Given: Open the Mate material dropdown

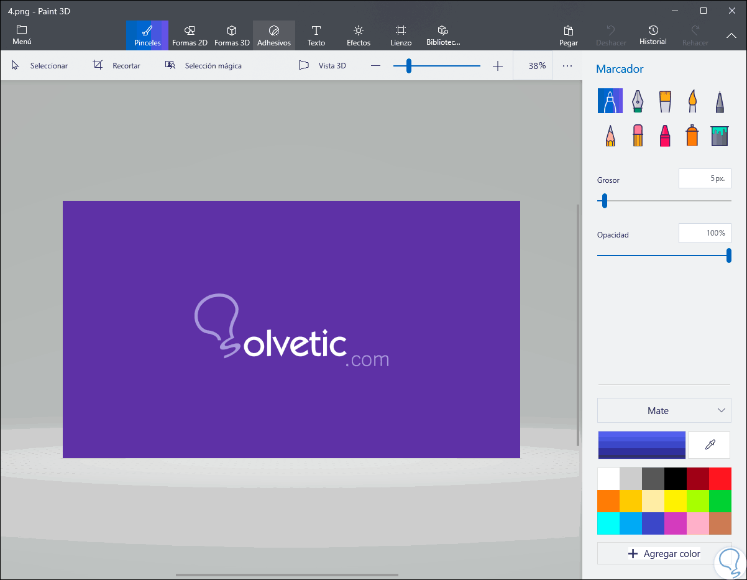Looking at the screenshot, I should [664, 410].
